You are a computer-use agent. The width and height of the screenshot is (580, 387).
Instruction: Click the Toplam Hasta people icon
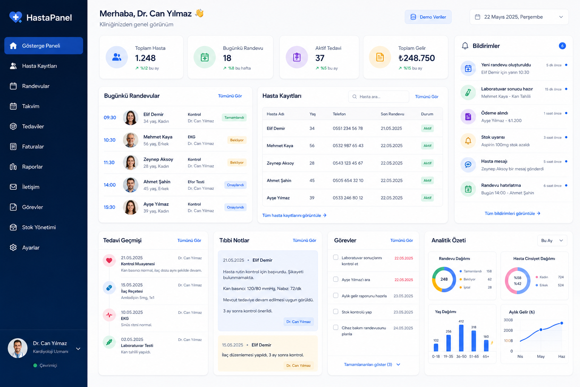click(117, 57)
